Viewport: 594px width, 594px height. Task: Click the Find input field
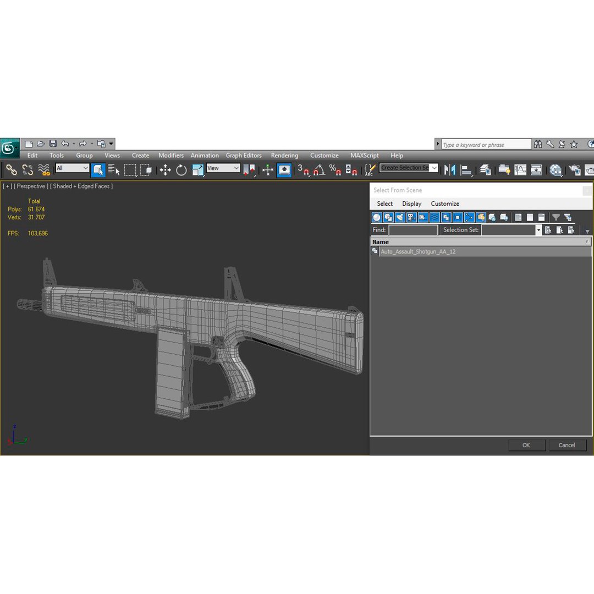click(x=413, y=229)
